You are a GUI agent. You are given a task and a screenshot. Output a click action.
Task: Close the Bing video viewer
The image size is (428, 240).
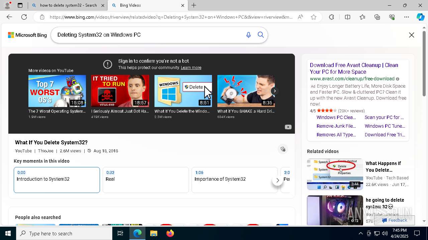coord(412,35)
